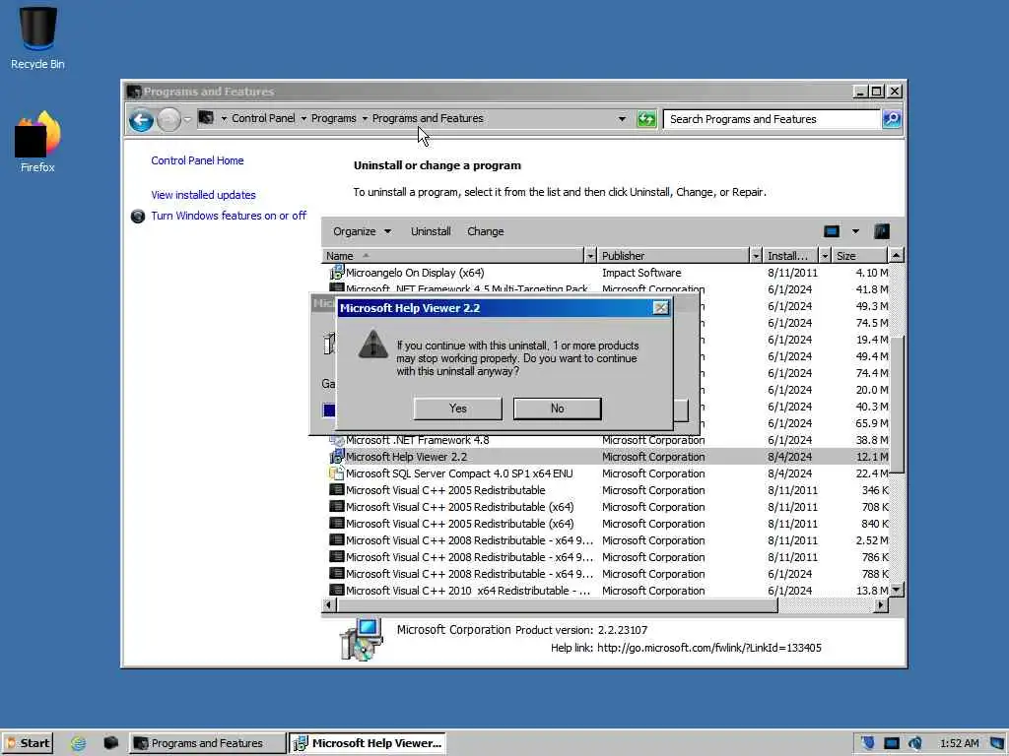Screen dimensions: 1009x756
Task: Open the help icon in the toolbar
Action: coord(882,231)
